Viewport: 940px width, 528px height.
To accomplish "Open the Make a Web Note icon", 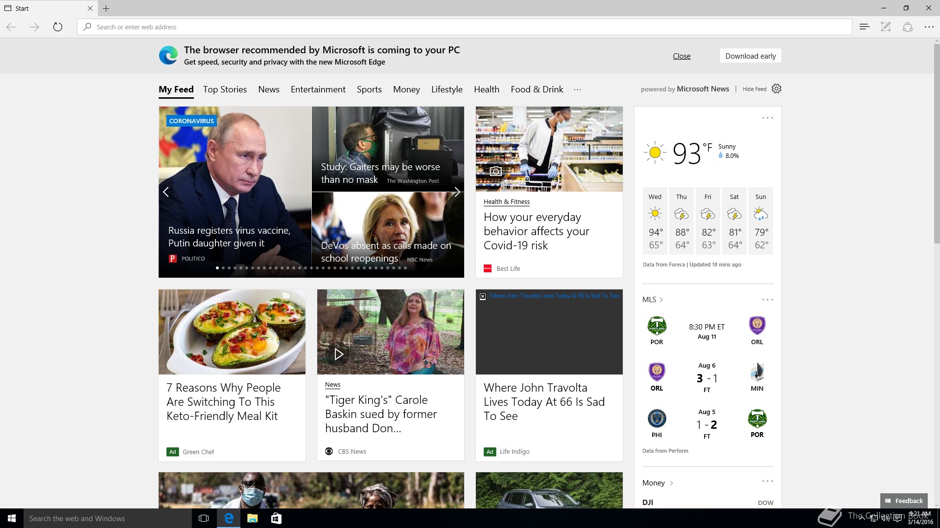I will (x=886, y=27).
